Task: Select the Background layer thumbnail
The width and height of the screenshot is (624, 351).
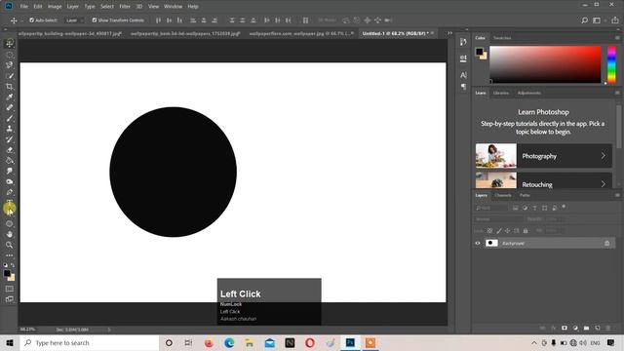Action: click(x=491, y=243)
